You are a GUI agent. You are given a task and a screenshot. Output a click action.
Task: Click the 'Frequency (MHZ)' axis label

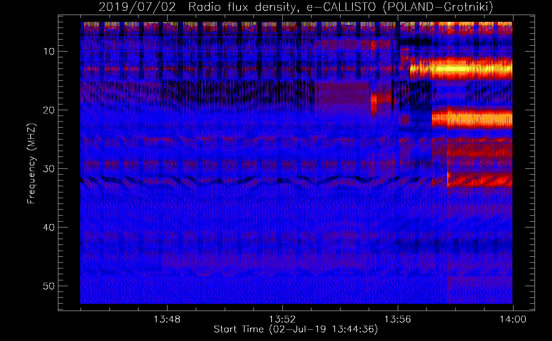click(31, 164)
